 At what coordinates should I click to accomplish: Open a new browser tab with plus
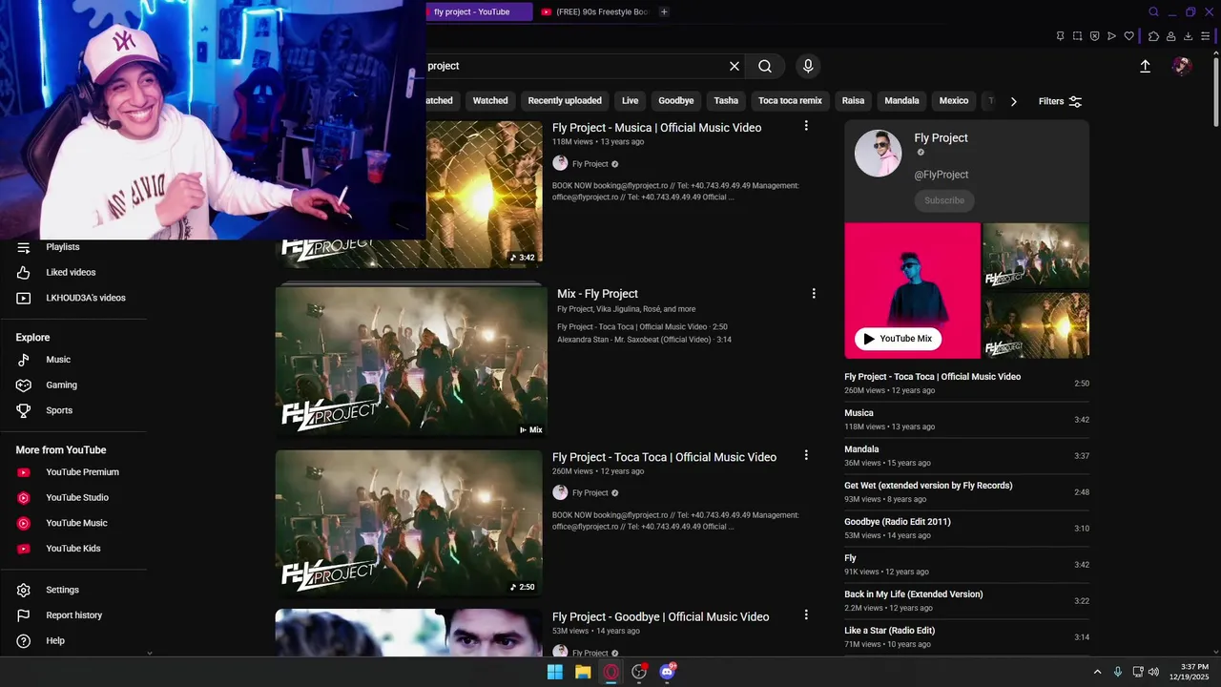coord(664,11)
